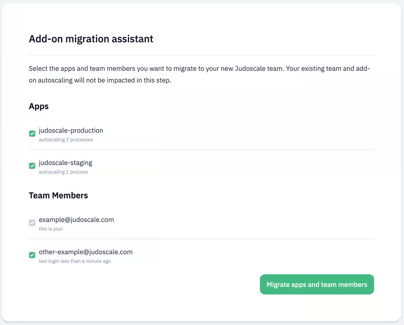Select the example@judoscale.com email label
This screenshot has width=404, height=325.
click(x=76, y=220)
